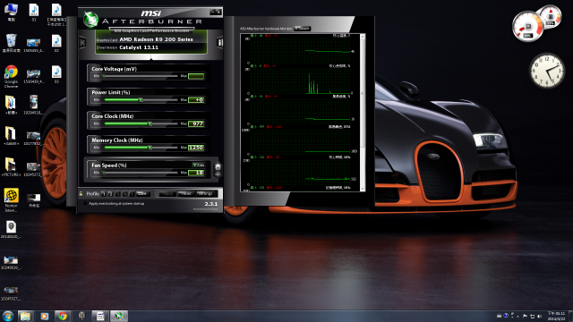Click the Memory Clock slider handle
The width and height of the screenshot is (573, 322).
tap(150, 148)
